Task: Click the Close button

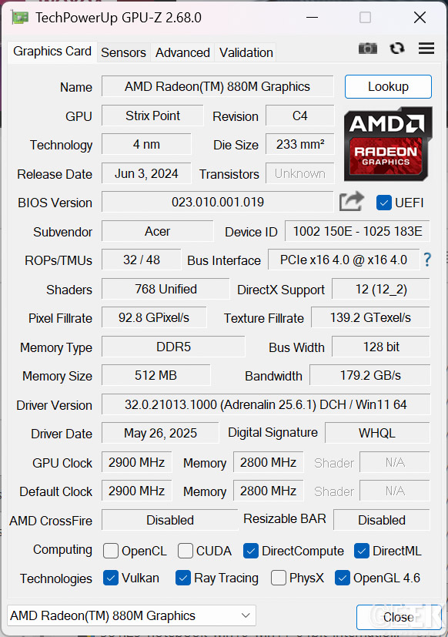Action: coord(399,617)
